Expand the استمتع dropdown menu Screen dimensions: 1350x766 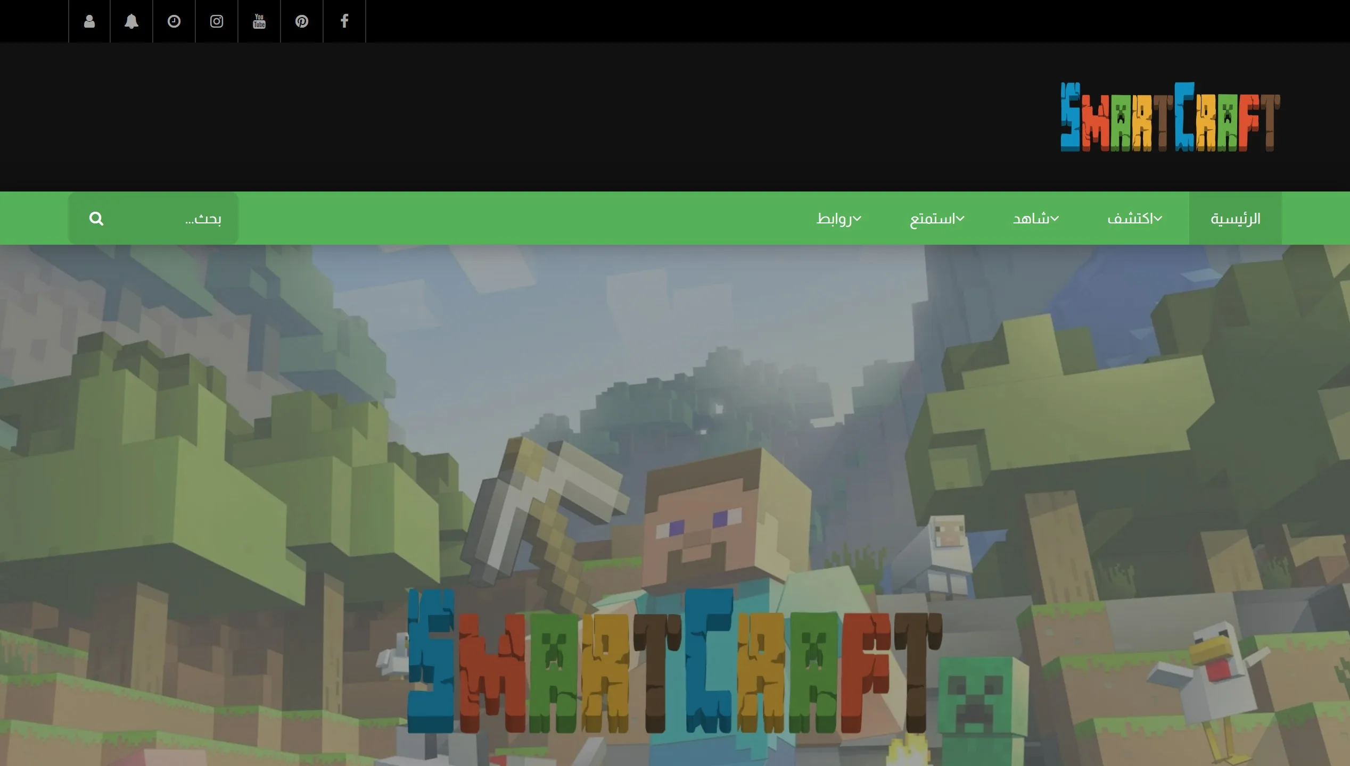tap(937, 219)
